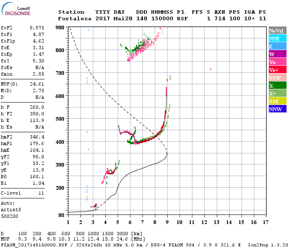Image resolution: width=289 pixels, height=248 pixels.
Task: Click the fxI value 9.30
Action: click(x=38, y=61)
